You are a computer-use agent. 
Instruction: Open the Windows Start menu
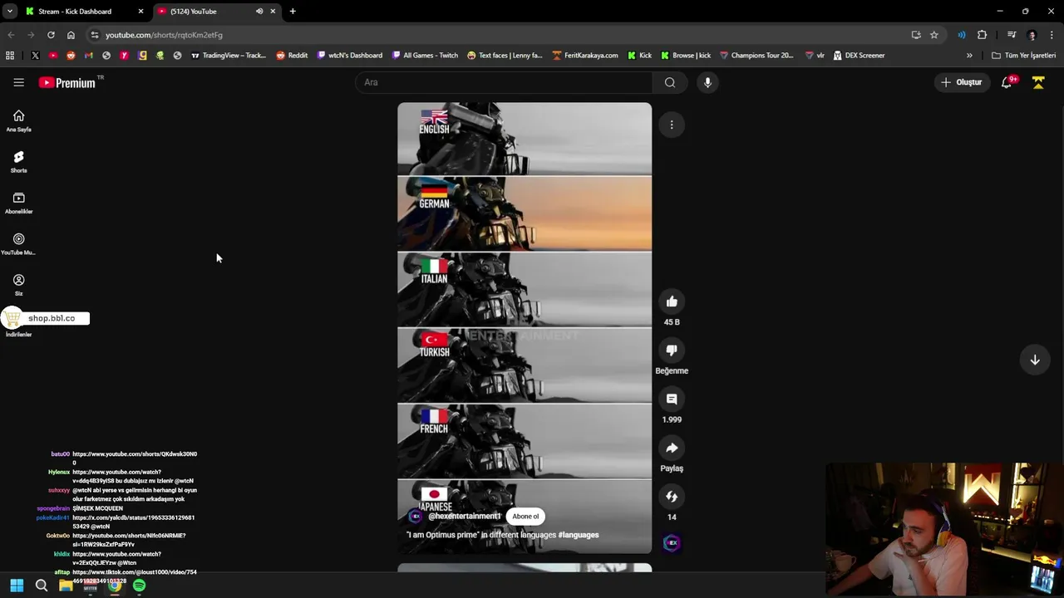[x=17, y=586]
